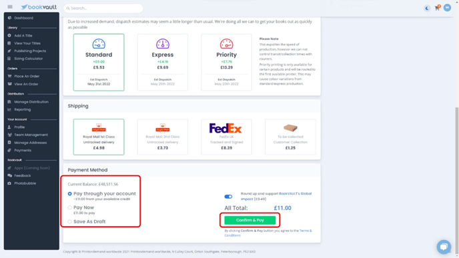Open the hamburger menu icon
This screenshot has width=459, height=258.
pyautogui.click(x=10, y=7)
